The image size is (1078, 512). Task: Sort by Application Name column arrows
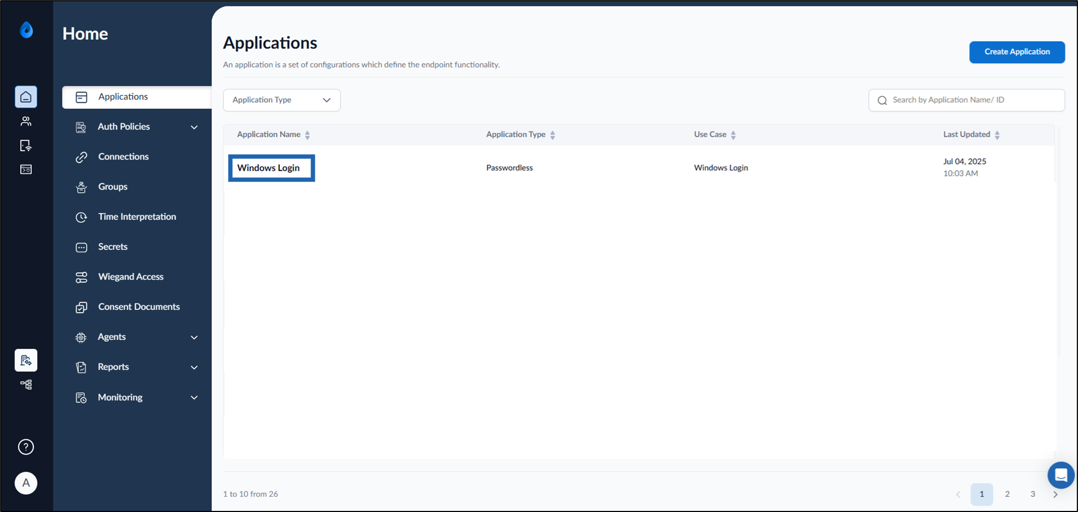click(x=308, y=135)
